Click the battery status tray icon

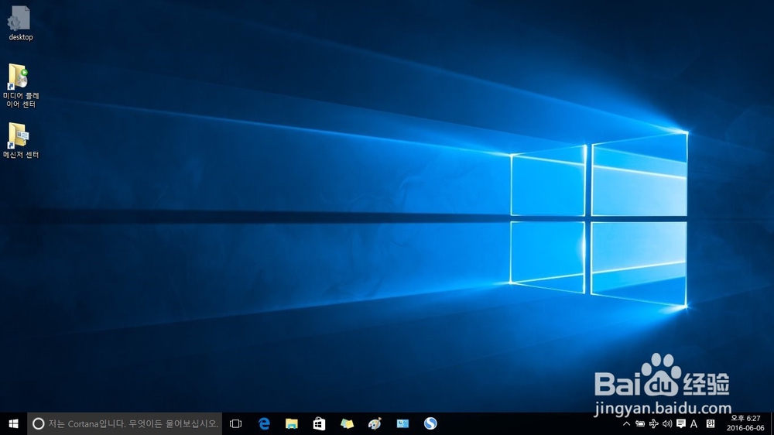tap(640, 423)
